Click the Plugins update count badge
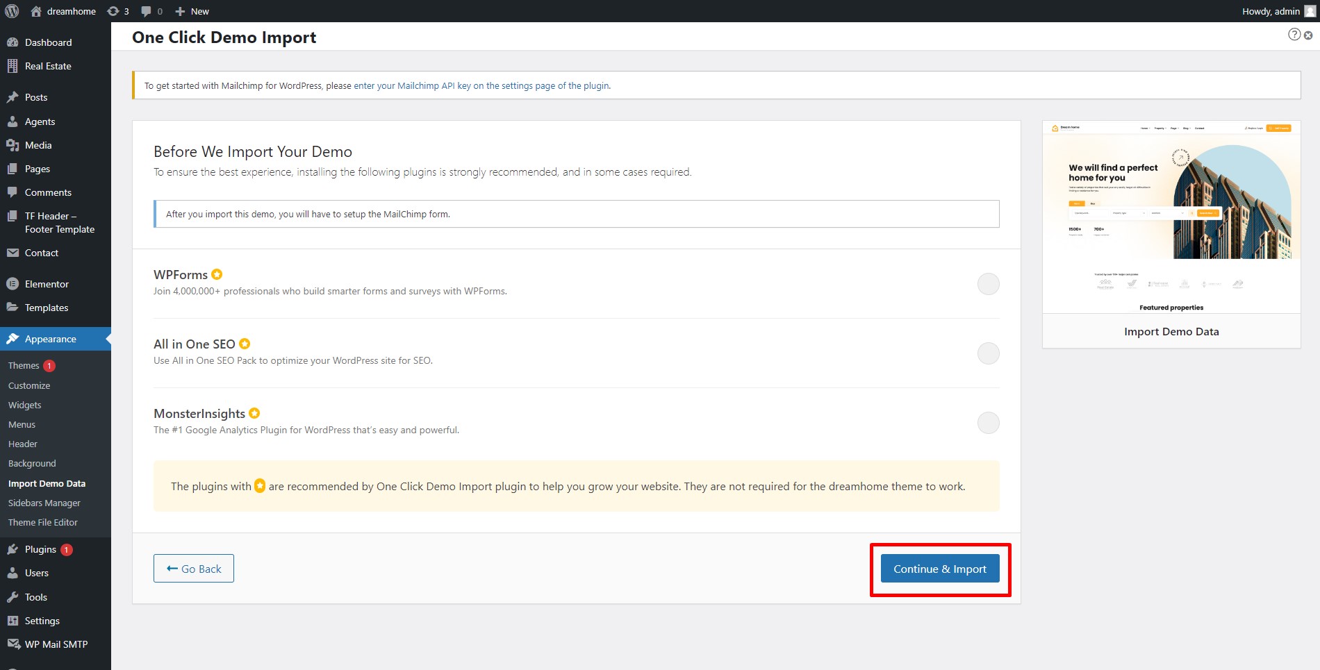The width and height of the screenshot is (1320, 670). [x=67, y=550]
